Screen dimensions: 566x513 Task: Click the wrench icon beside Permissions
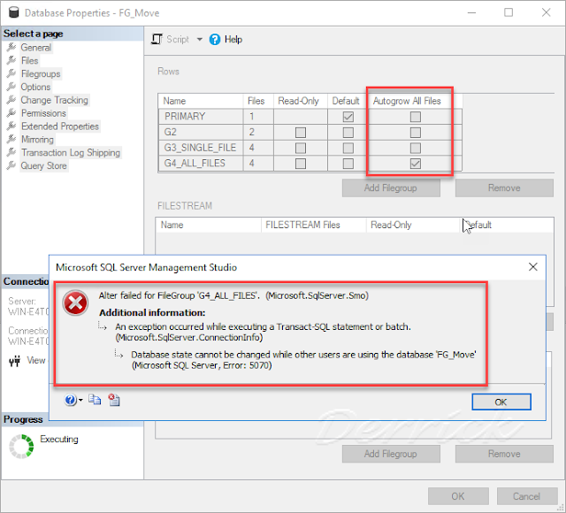(x=11, y=112)
